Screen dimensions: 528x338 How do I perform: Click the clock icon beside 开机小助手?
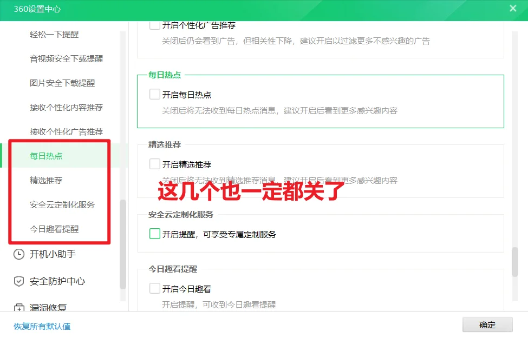[x=19, y=254]
